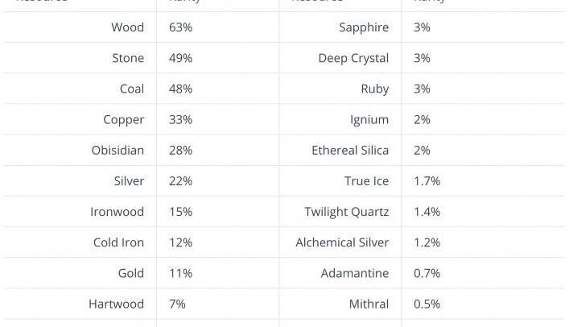Click the Obsidian resource name
Viewport: 569px width, 327px height.
point(118,150)
